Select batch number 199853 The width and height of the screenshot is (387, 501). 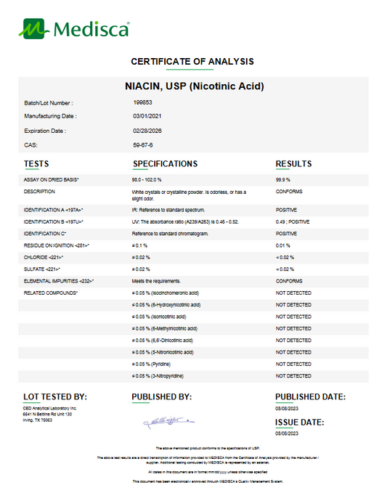click(x=142, y=102)
